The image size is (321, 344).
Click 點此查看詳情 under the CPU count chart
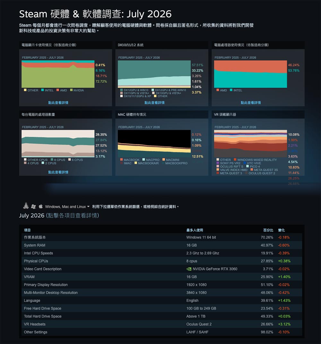click(x=58, y=172)
